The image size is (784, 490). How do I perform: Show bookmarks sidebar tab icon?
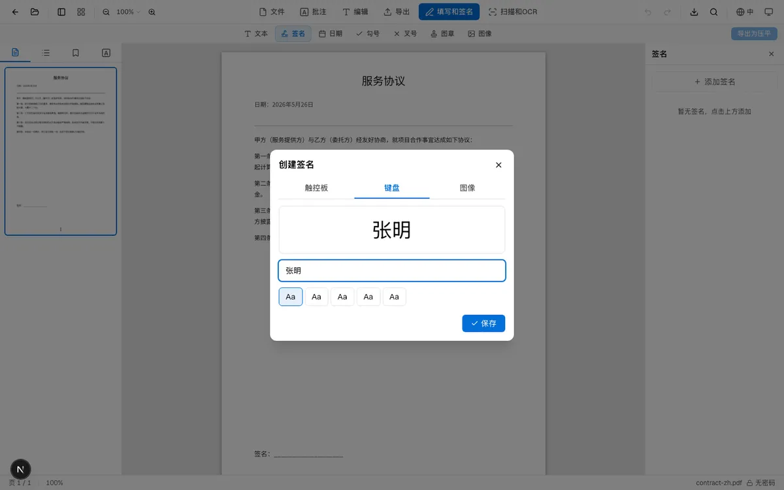pos(76,53)
